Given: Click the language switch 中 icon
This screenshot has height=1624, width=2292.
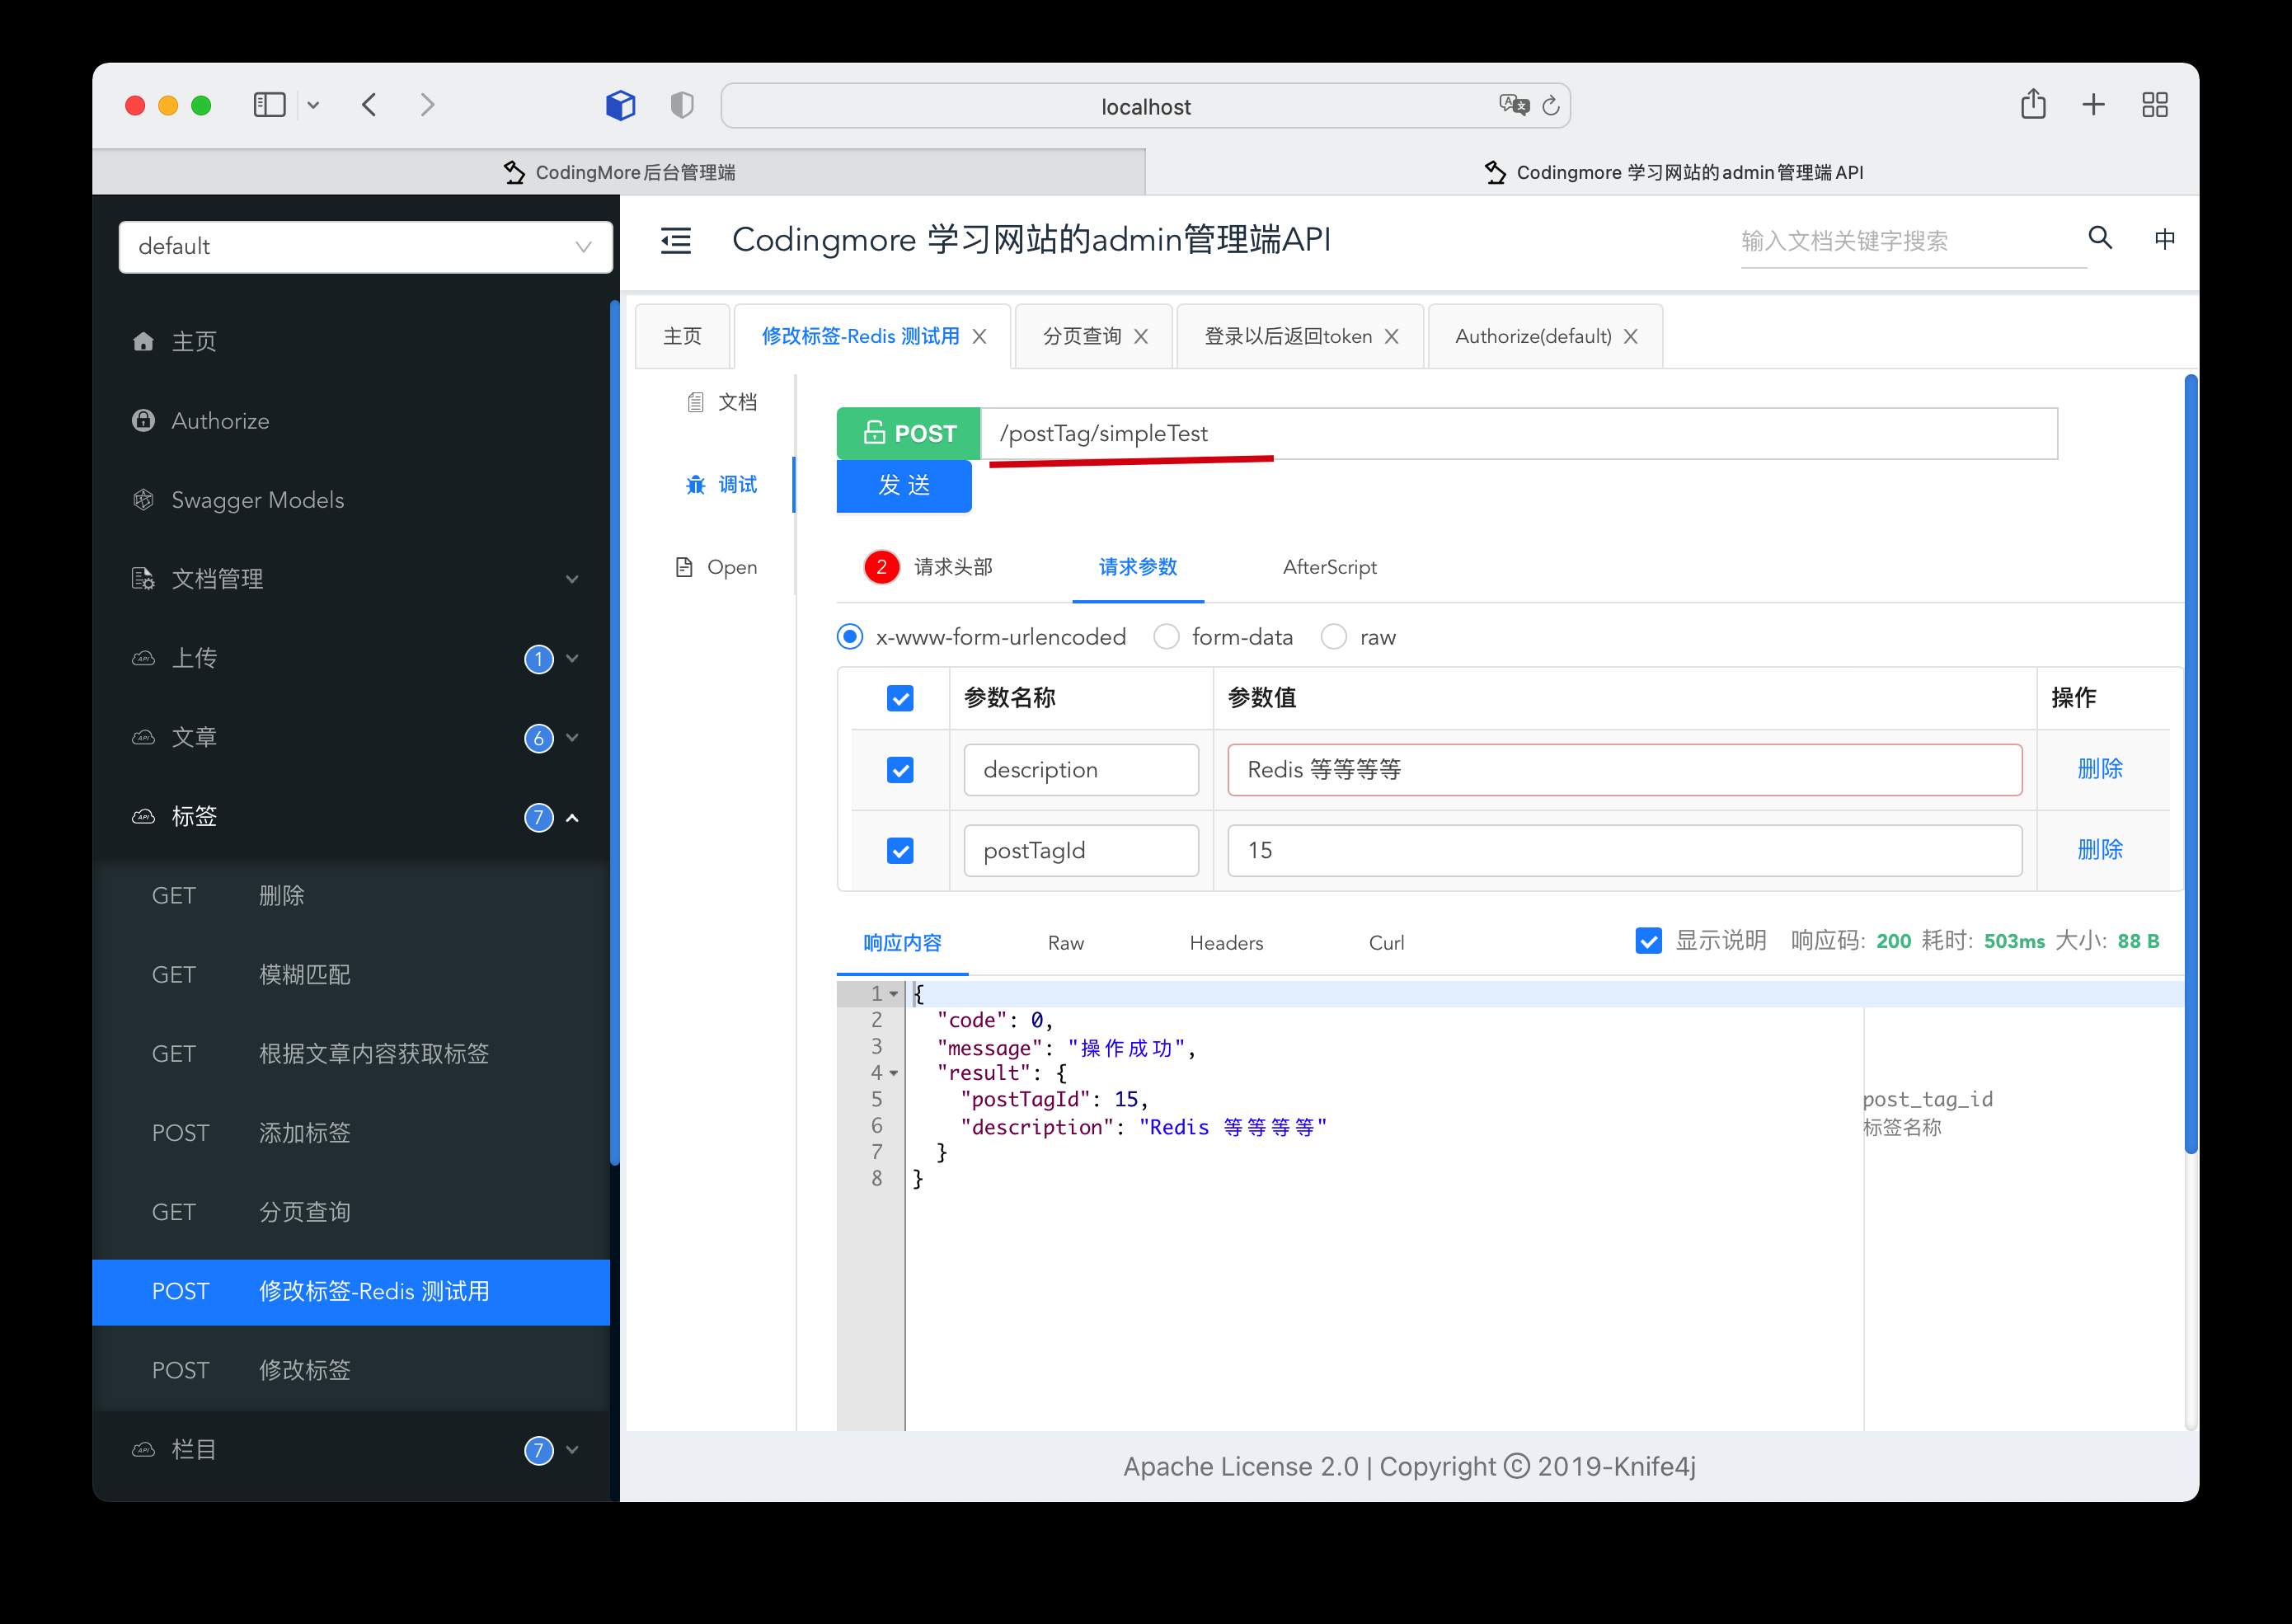Looking at the screenshot, I should (2164, 239).
